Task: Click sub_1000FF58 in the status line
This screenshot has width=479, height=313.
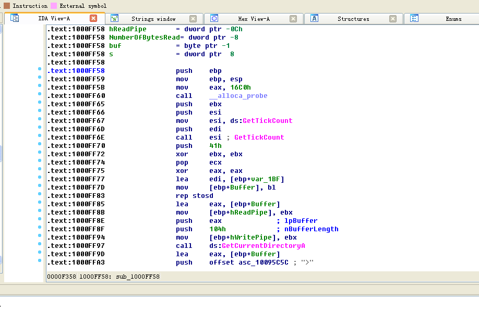Action: click(137, 277)
